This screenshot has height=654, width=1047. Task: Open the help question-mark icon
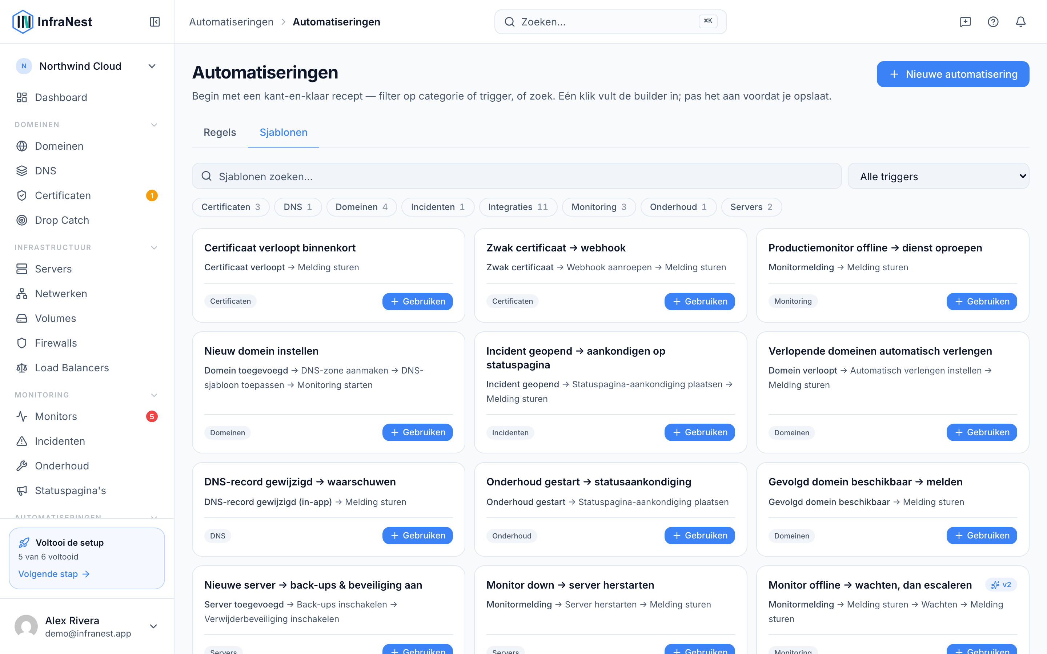993,22
